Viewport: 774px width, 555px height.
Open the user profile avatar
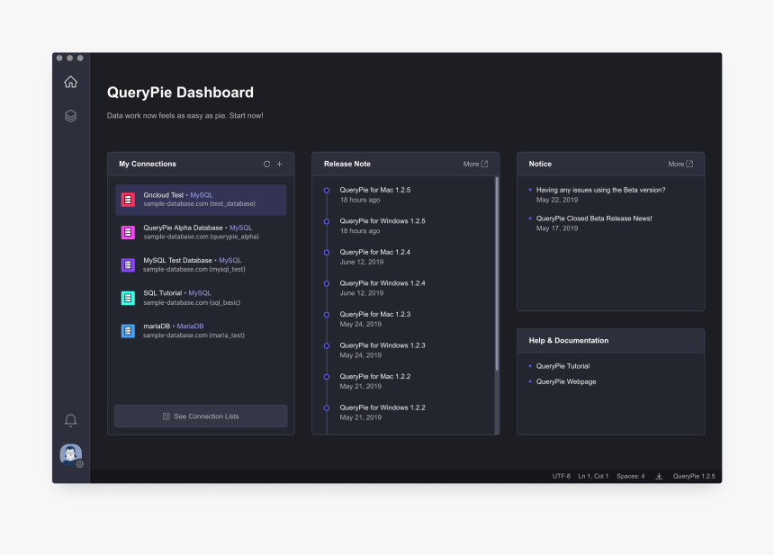point(70,454)
